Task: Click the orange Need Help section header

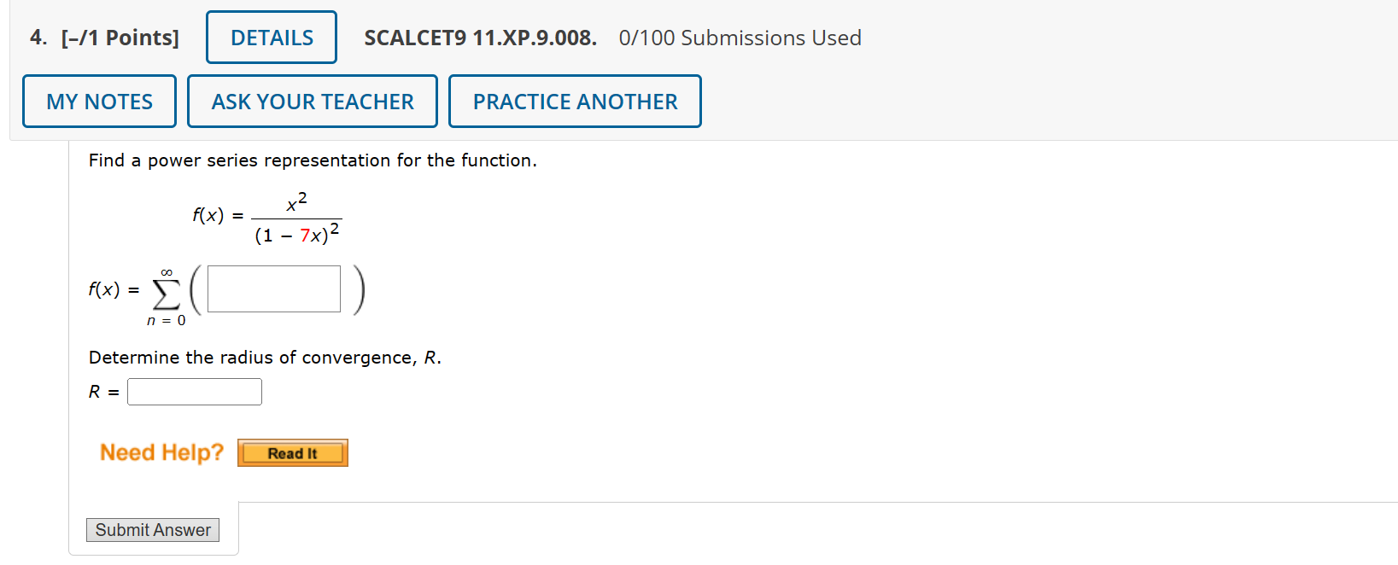Action: tap(161, 452)
